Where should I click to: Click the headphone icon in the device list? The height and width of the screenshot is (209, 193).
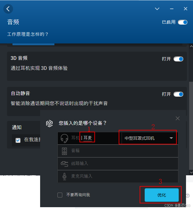click(64, 138)
